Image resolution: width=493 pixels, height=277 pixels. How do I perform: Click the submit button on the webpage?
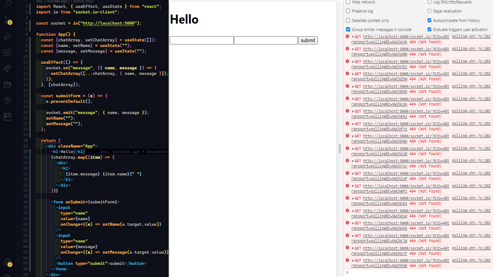tap(307, 40)
